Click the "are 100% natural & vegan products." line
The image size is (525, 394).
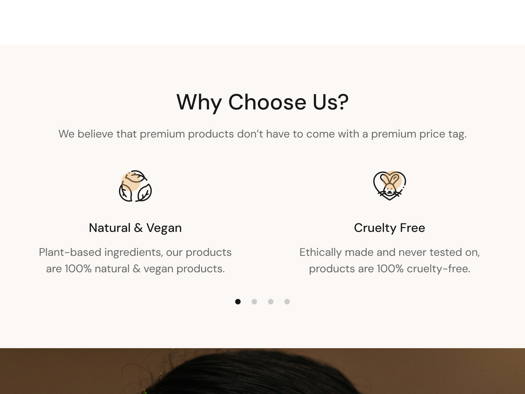tap(135, 269)
